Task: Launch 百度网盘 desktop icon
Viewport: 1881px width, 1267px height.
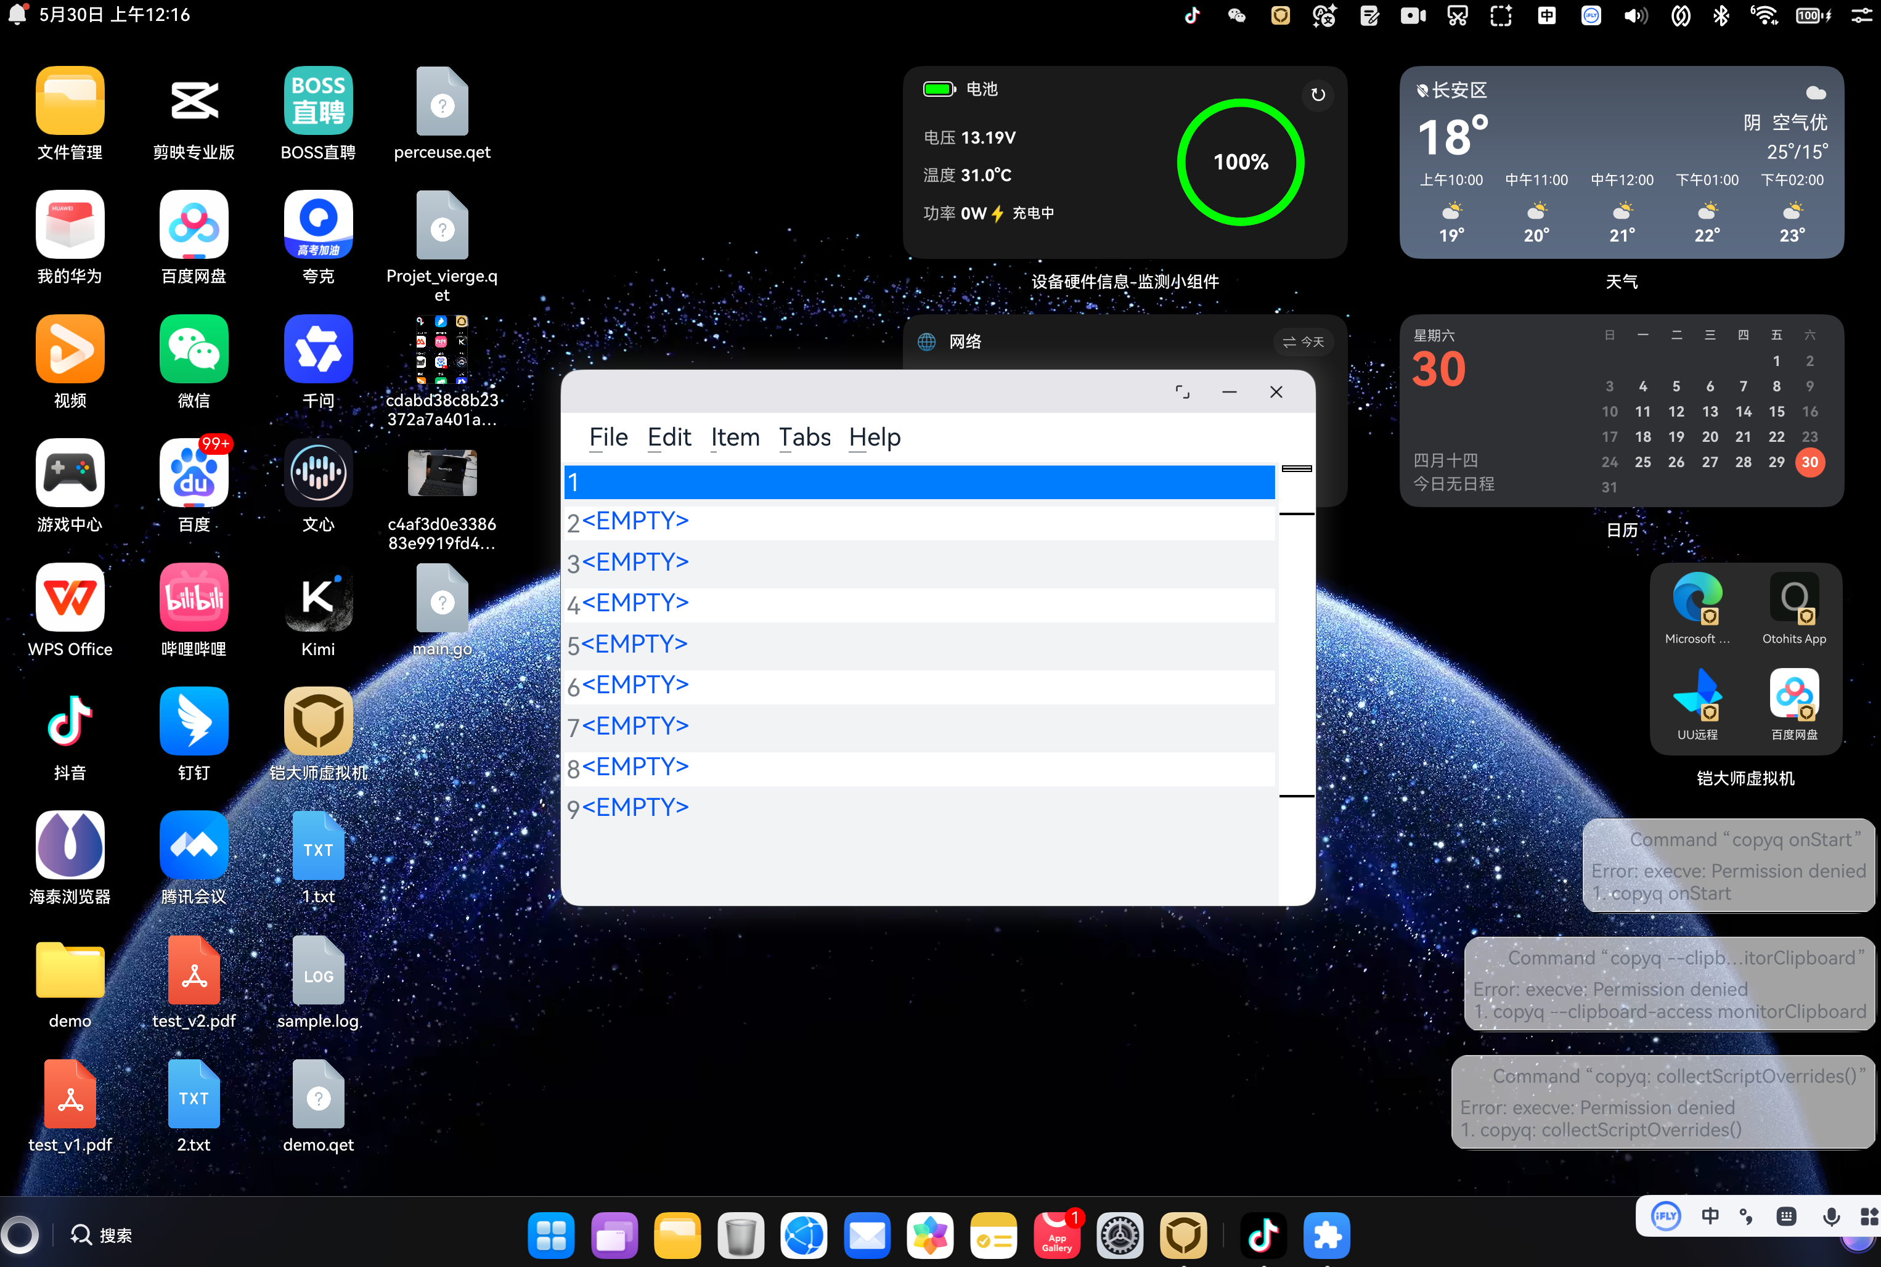Action: pyautogui.click(x=194, y=226)
